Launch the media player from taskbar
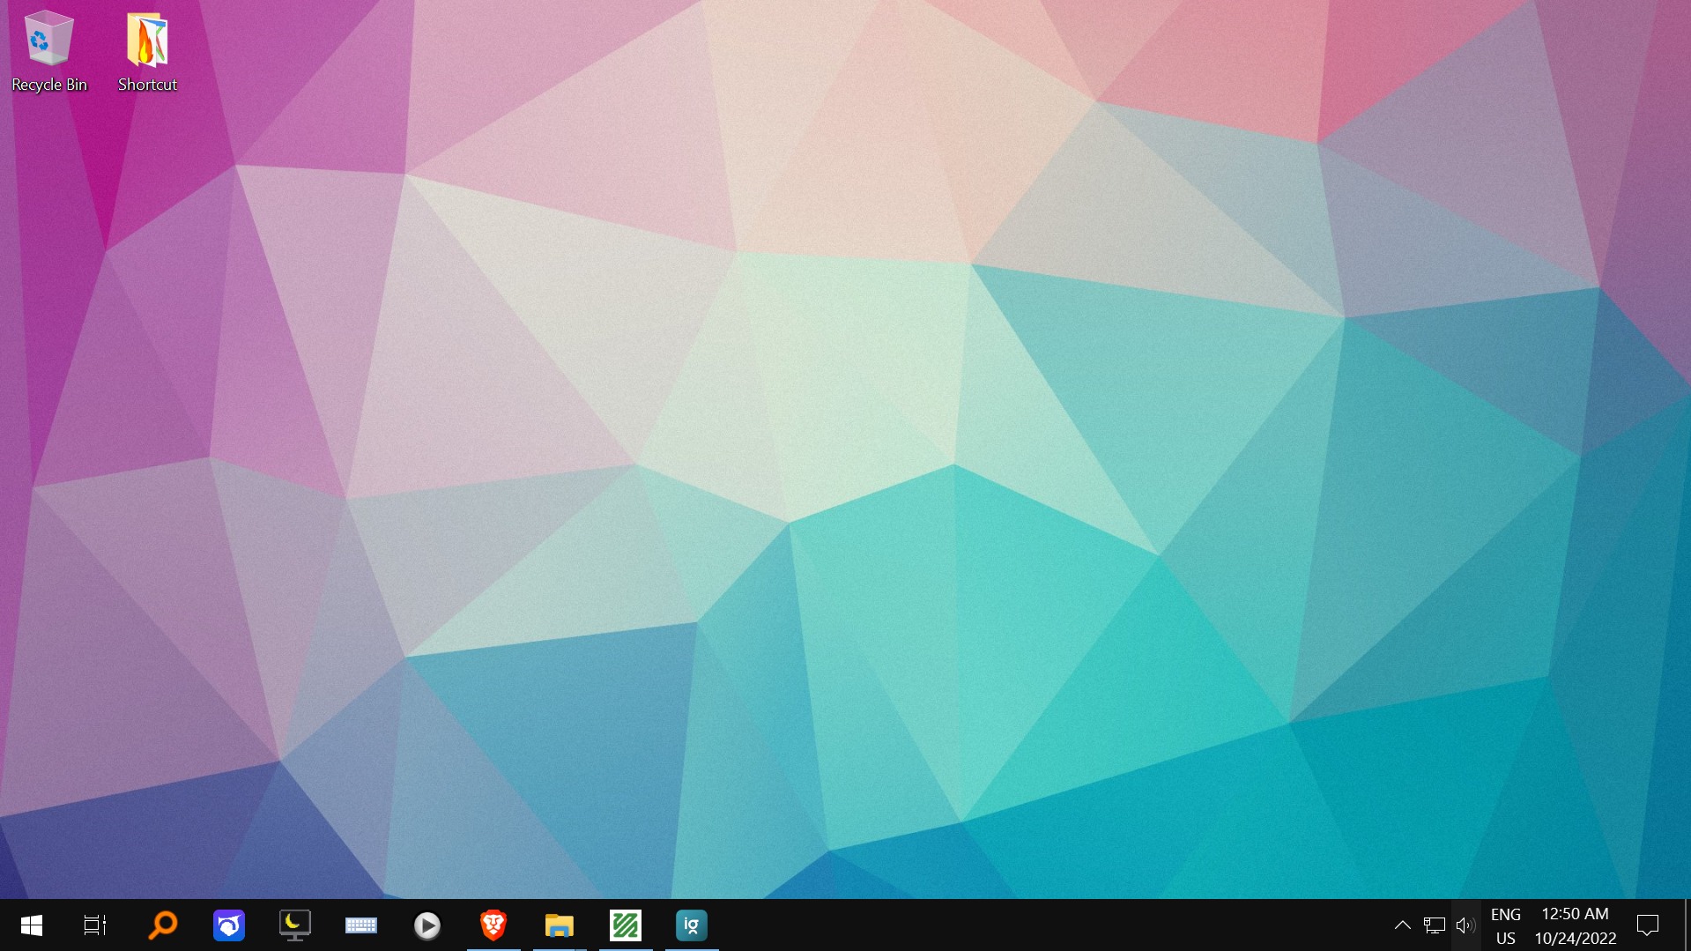 [x=426, y=925]
